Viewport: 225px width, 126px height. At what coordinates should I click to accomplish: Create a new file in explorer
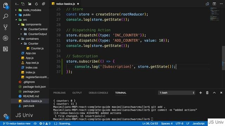[x=23, y=4]
